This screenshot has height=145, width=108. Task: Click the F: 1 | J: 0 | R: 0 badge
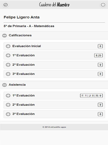coord(91,96)
